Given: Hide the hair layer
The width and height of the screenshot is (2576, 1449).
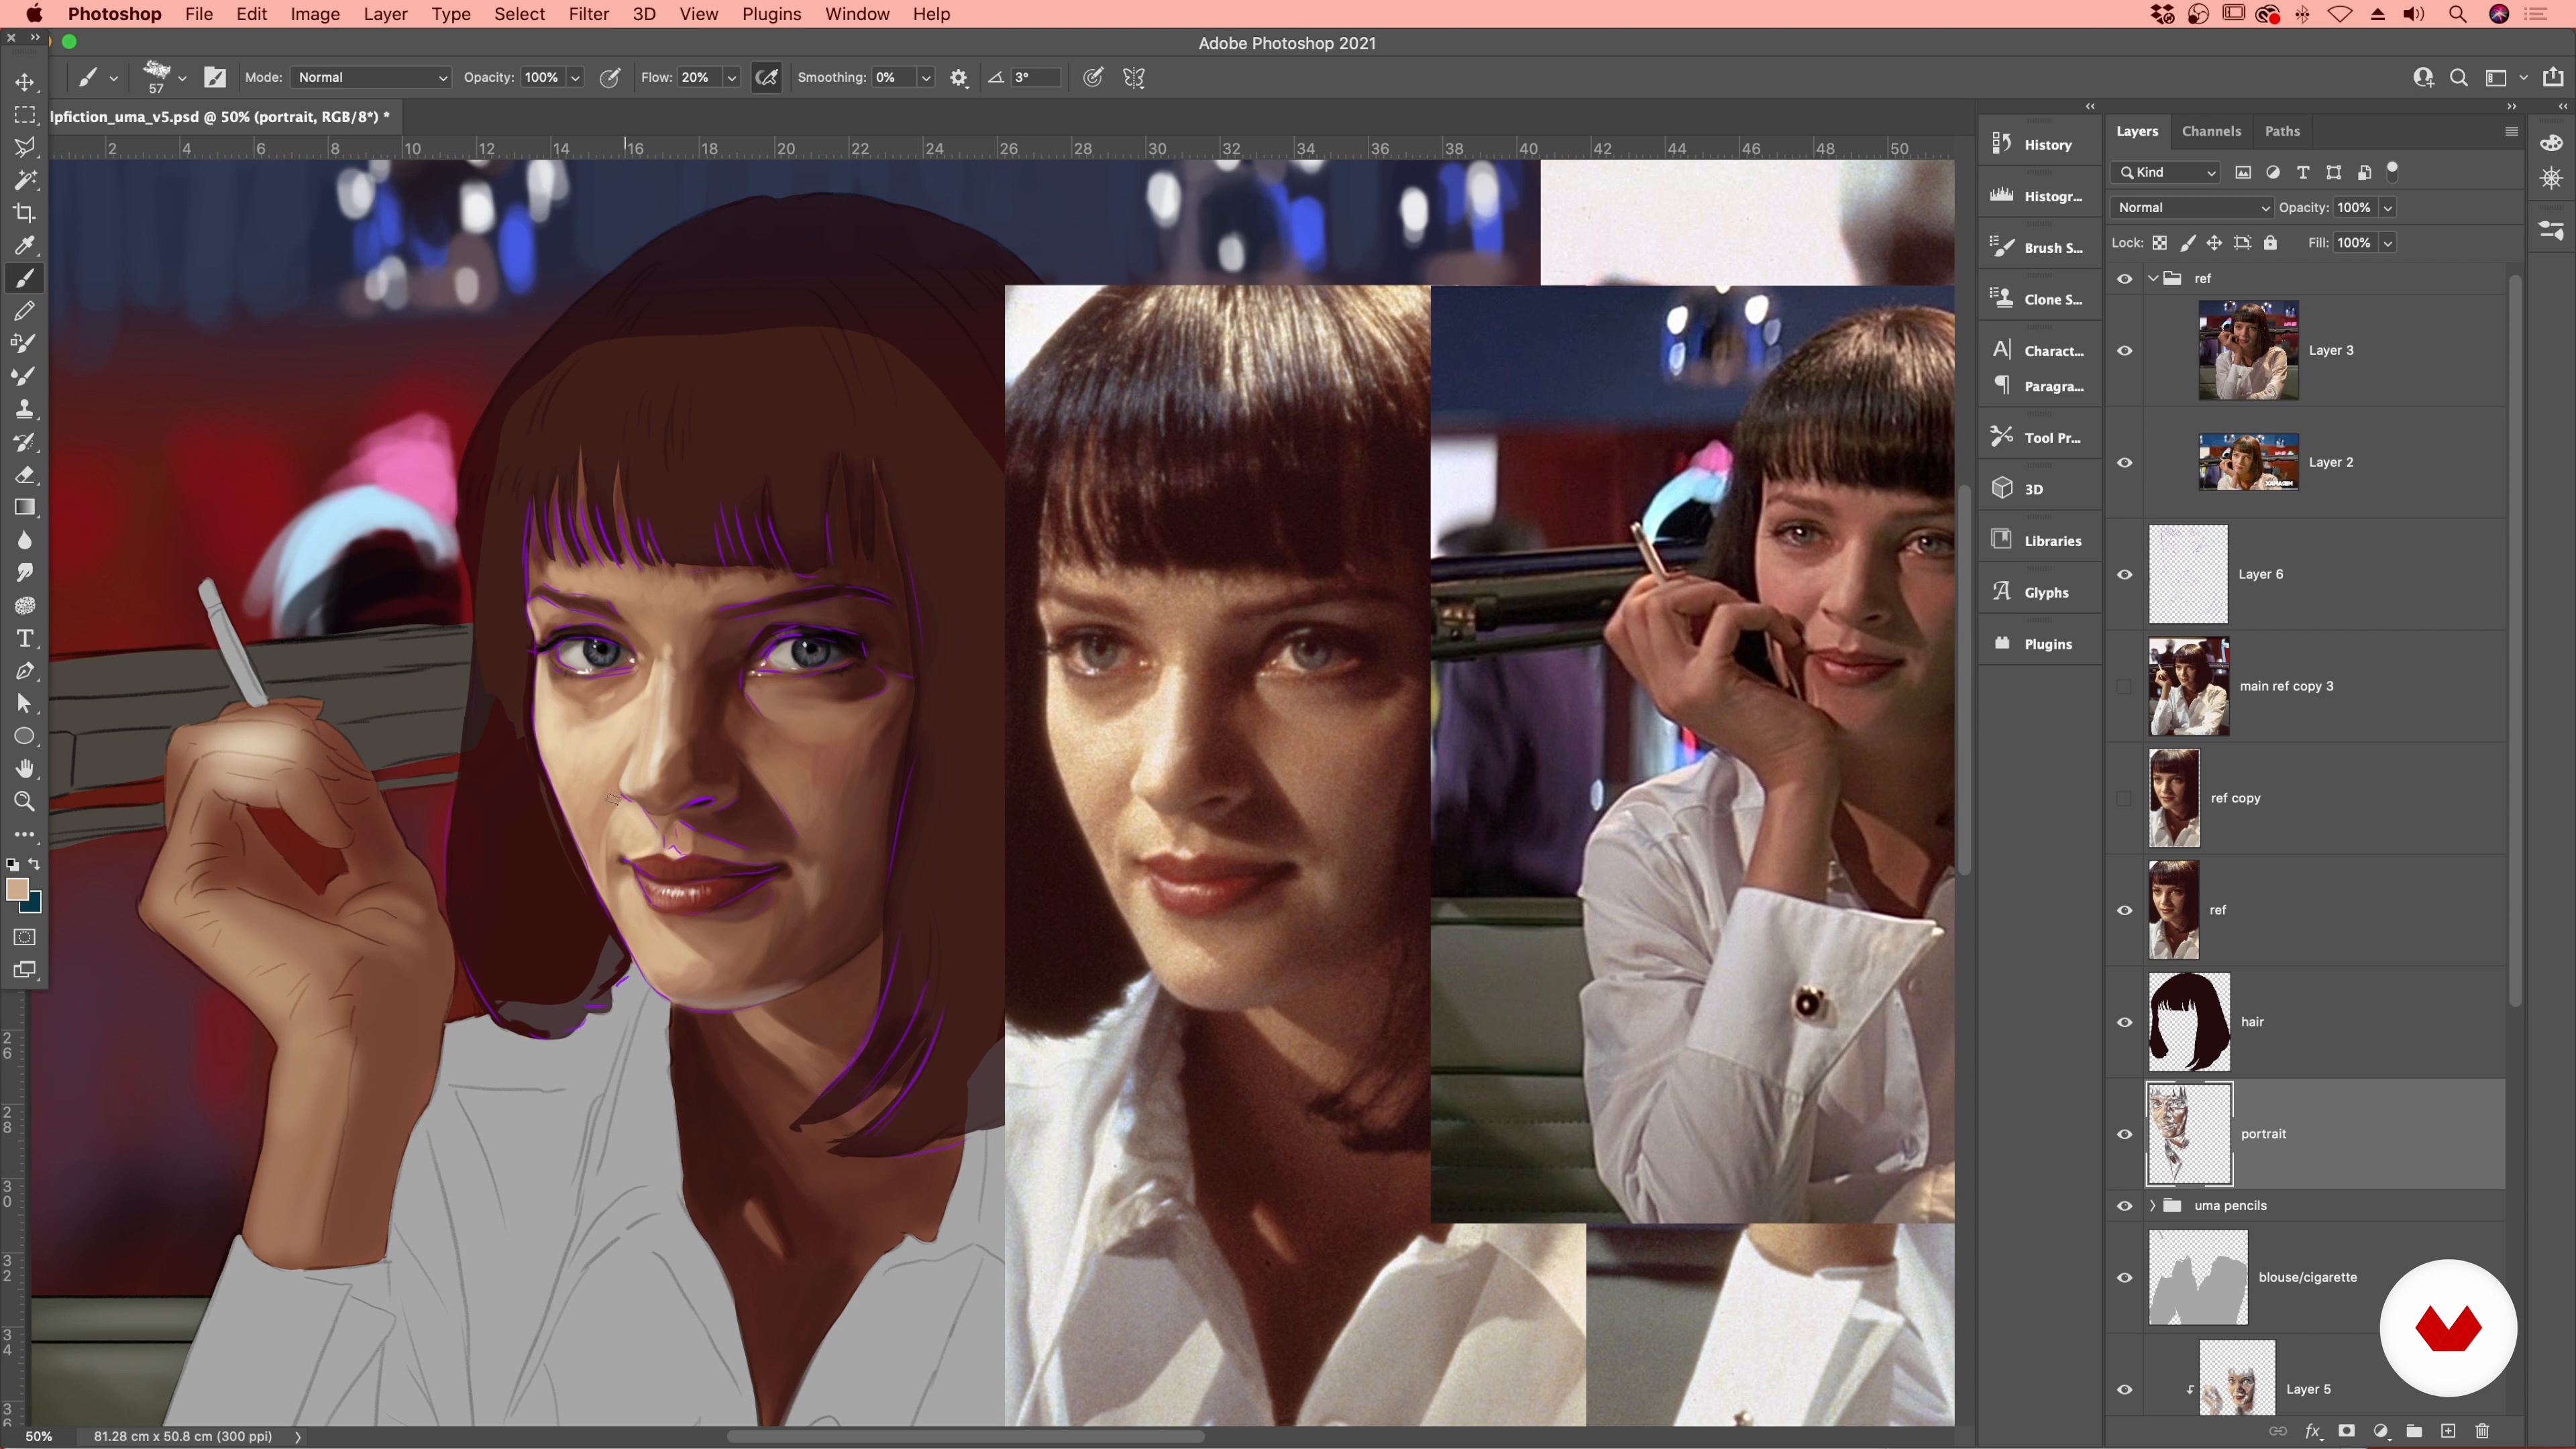Looking at the screenshot, I should (2125, 1022).
